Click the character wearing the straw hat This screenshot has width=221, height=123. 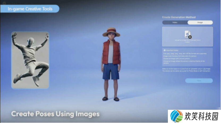(x=111, y=64)
